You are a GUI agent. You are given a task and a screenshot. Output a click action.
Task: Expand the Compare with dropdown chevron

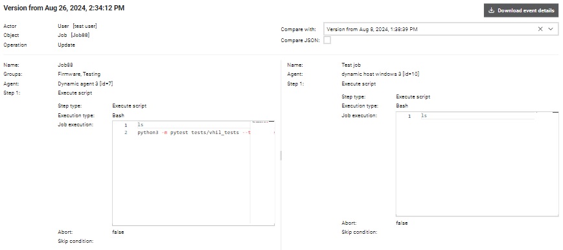pos(551,29)
